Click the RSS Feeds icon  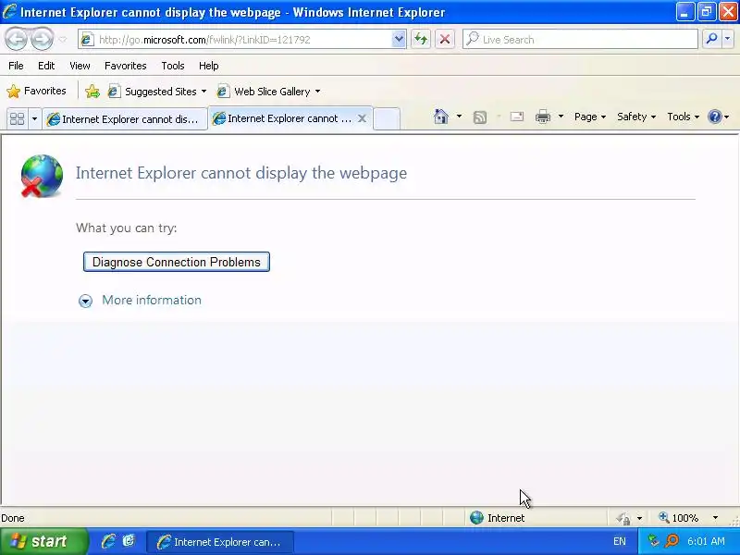pyautogui.click(x=479, y=117)
